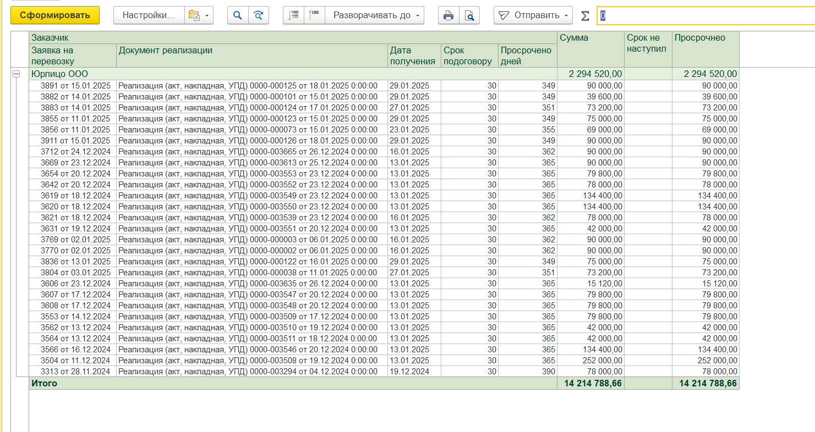This screenshot has height=432, width=815.
Task: Select the Документ реализации header
Action: [252, 56]
